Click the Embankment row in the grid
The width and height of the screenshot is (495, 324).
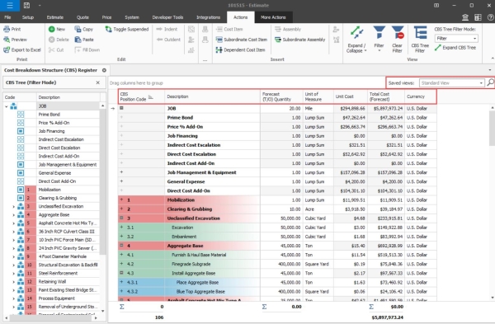pyautogui.click(x=277, y=237)
